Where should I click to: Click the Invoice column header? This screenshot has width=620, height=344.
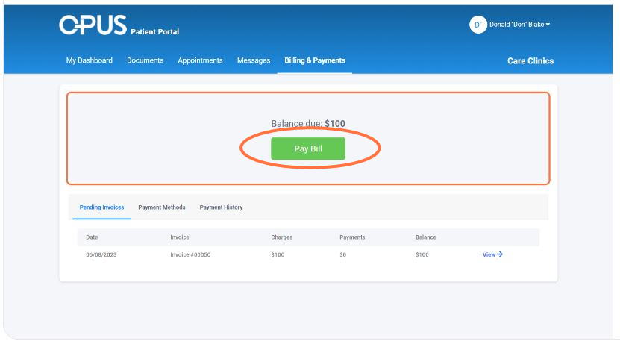tap(180, 237)
